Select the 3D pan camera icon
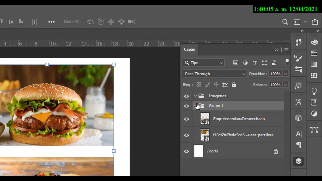Viewport: 322px width, 181px height. (x=111, y=22)
